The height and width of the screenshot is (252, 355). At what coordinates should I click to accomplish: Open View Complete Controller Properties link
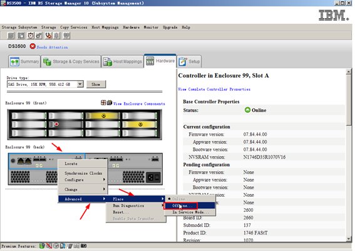pos(214,89)
